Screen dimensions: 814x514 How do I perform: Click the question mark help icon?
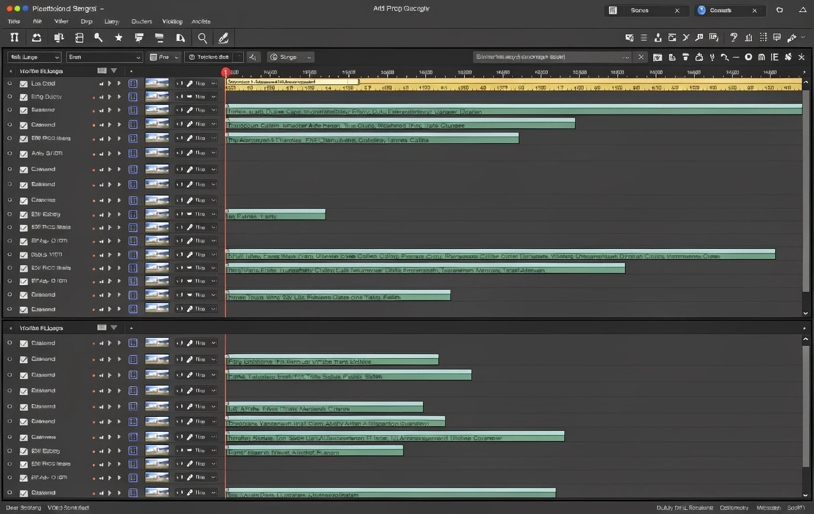(734, 38)
